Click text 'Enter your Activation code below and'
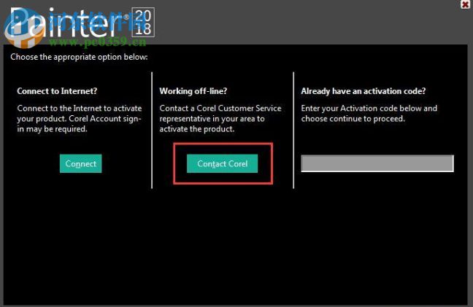 pyautogui.click(x=369, y=108)
